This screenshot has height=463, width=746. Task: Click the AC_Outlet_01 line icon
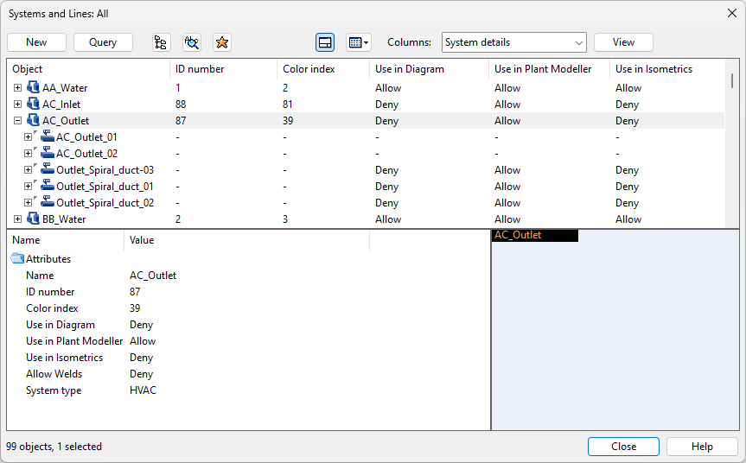pos(48,136)
